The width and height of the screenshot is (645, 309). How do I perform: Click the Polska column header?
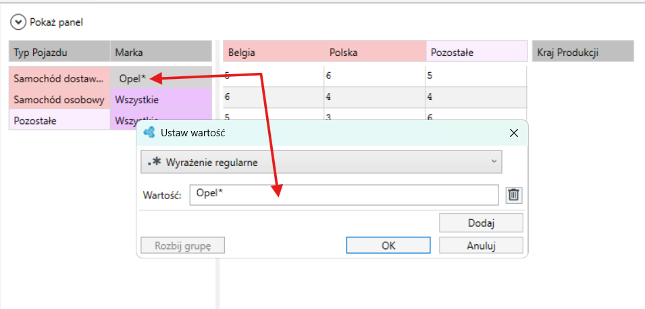coord(375,53)
